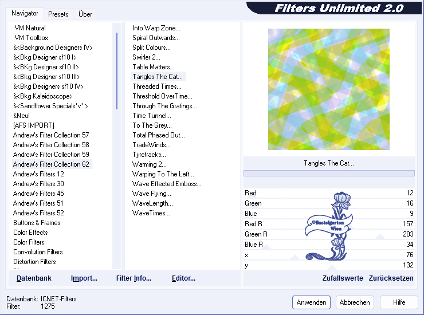Click the Abbrechen button

click(x=355, y=302)
